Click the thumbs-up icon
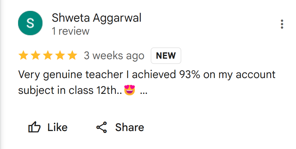 (34, 127)
